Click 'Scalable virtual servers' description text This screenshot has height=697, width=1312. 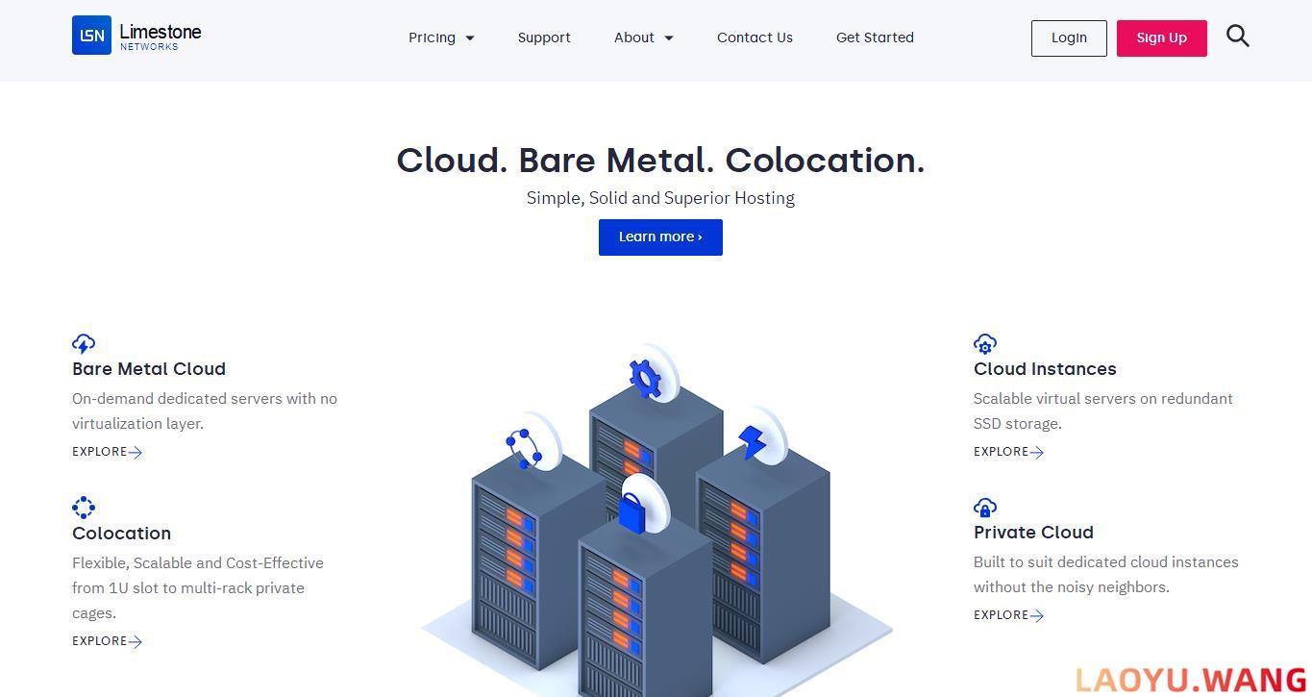pyautogui.click(x=1103, y=411)
